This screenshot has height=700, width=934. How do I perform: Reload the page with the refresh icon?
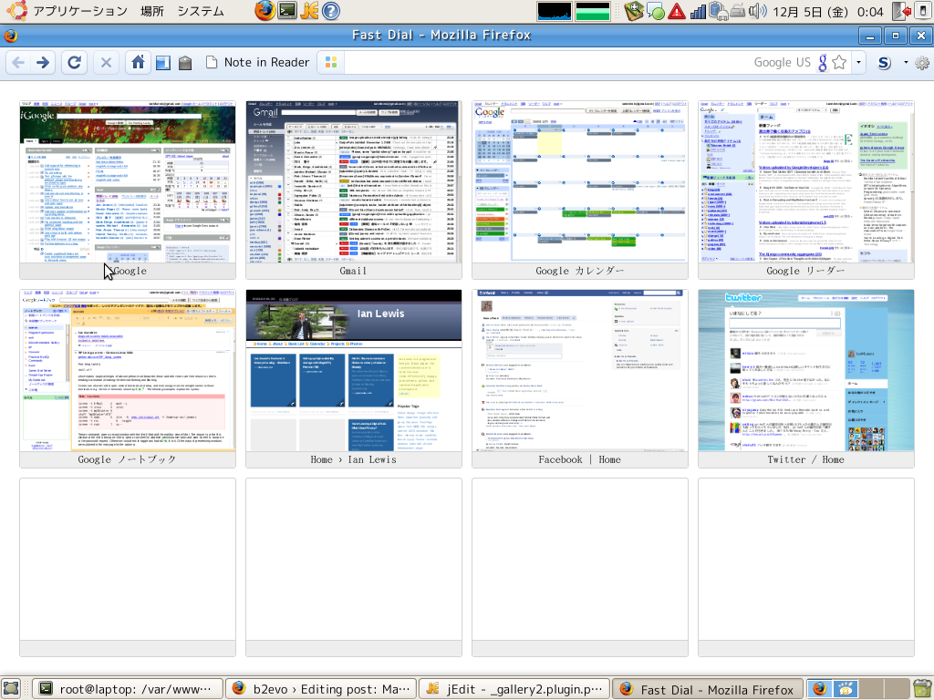point(75,63)
